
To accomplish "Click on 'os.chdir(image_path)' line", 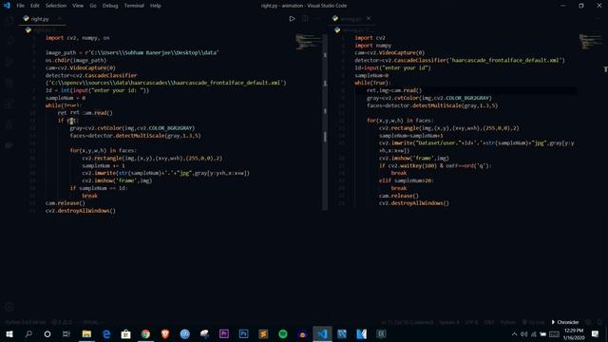I will click(76, 61).
